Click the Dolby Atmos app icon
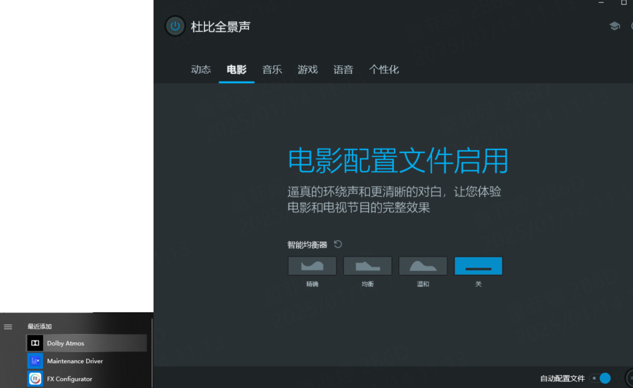633x388 pixels. (35, 343)
